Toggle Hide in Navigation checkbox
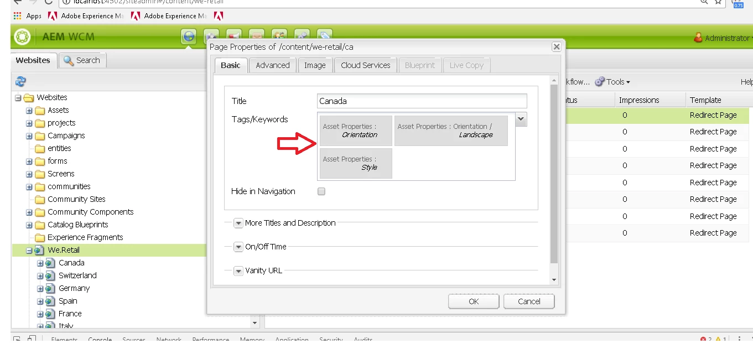This screenshot has height=349, width=753. point(321,191)
